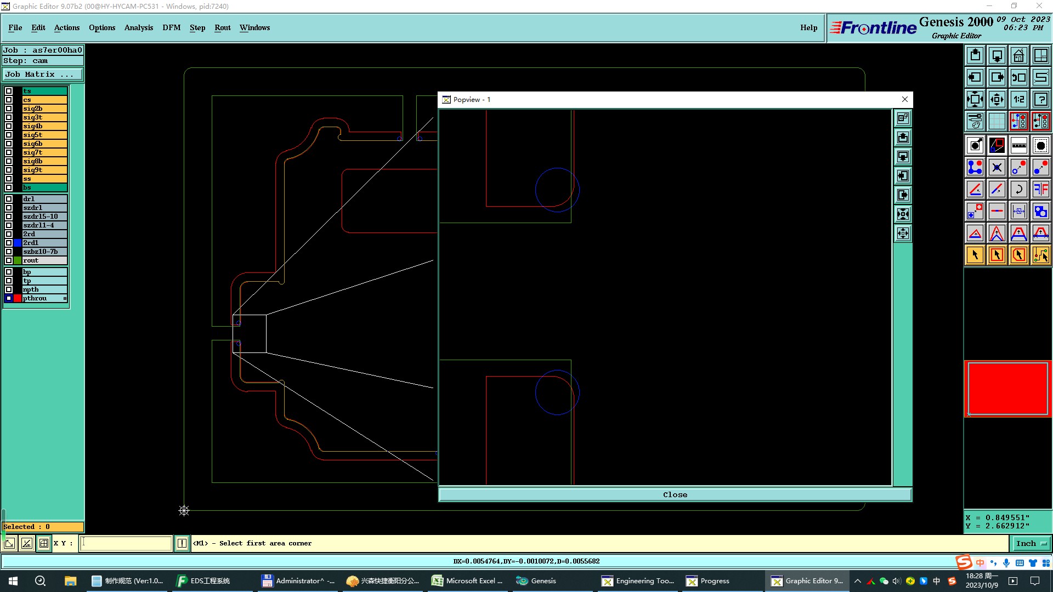This screenshot has height=592, width=1053.
Task: Toggle the drl layer checkbox
Action: click(9, 199)
